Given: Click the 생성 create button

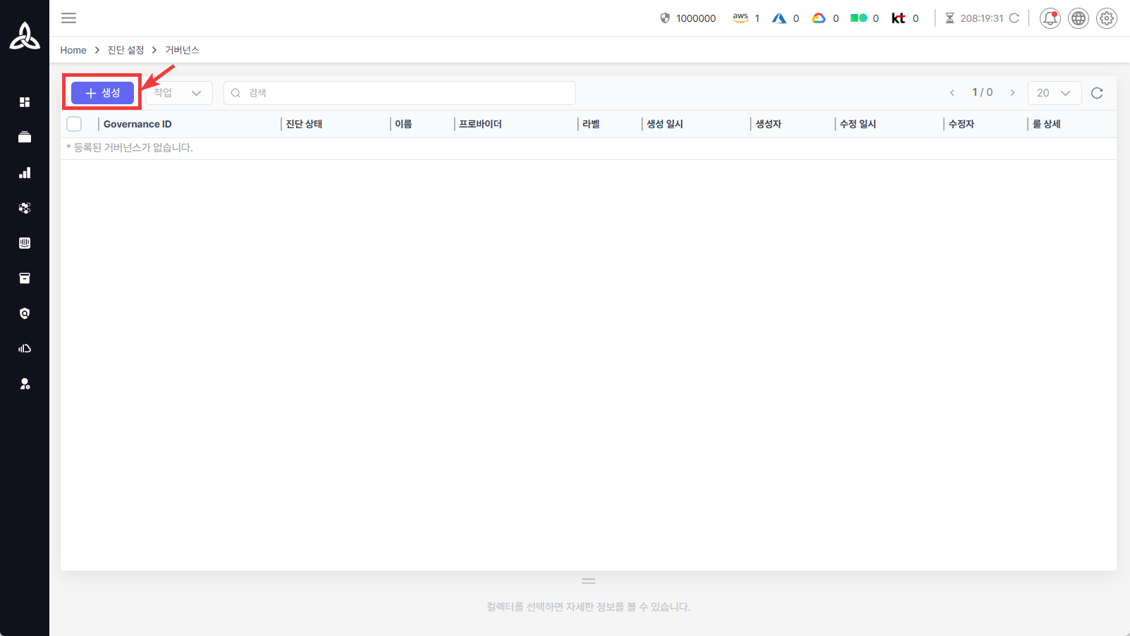Looking at the screenshot, I should pyautogui.click(x=102, y=93).
